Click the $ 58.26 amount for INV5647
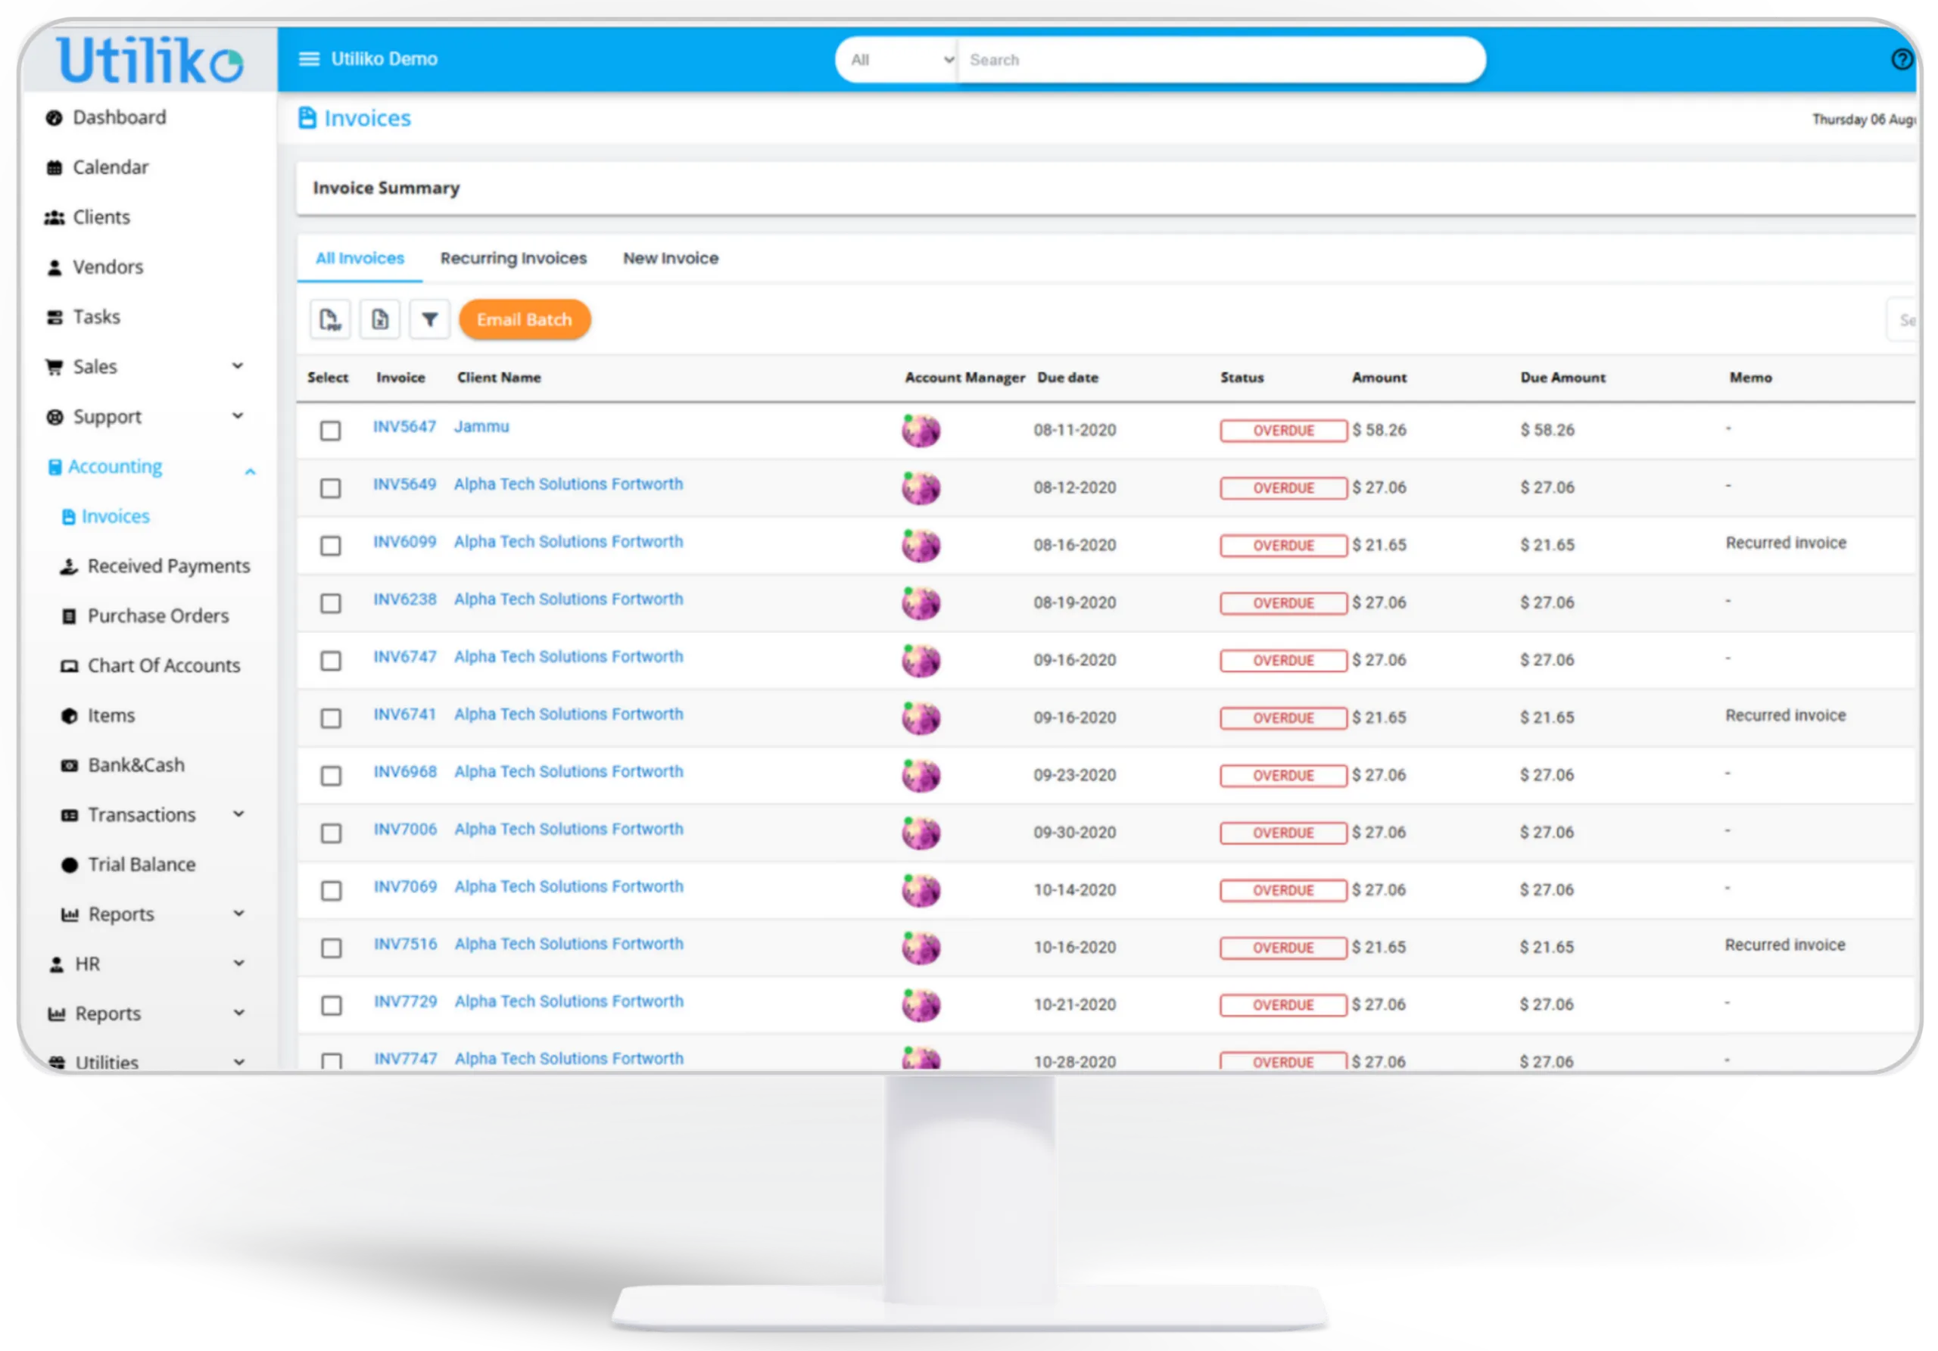The height and width of the screenshot is (1351, 1938). click(1379, 431)
